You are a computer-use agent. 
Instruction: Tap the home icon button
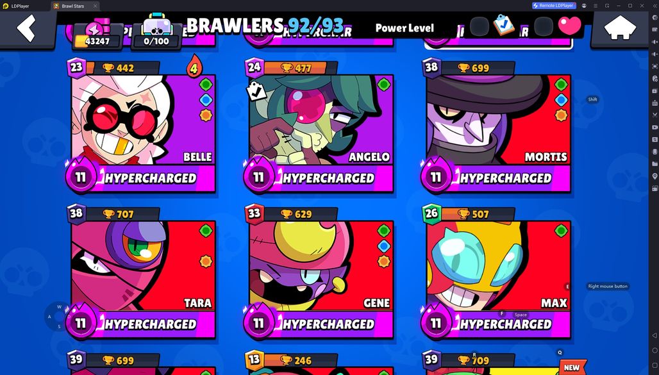click(x=620, y=28)
